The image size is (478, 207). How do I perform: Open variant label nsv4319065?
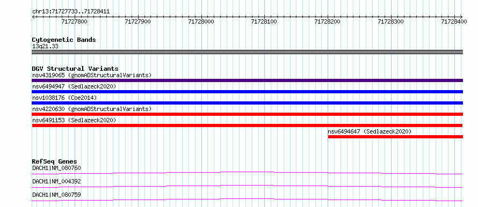[92, 75]
